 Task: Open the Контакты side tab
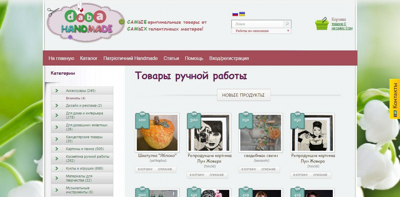pyautogui.click(x=395, y=99)
